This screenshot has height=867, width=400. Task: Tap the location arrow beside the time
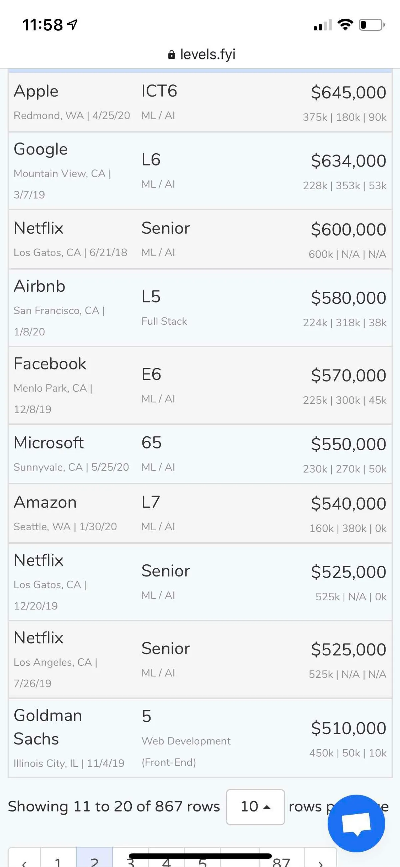click(x=72, y=24)
